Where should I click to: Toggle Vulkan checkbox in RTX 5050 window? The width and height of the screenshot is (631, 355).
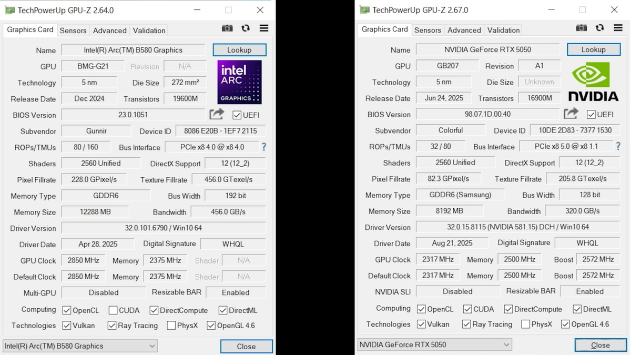click(421, 324)
